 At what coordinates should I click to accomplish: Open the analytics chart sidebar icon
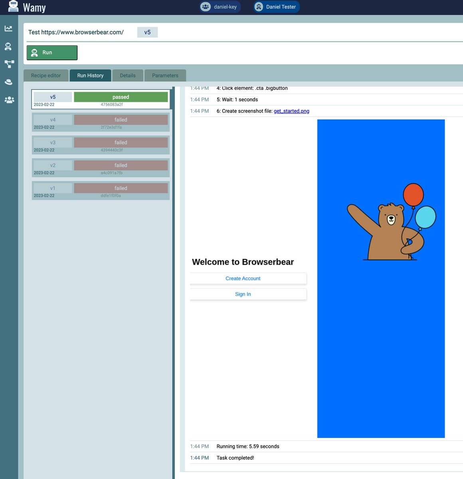(x=8, y=28)
